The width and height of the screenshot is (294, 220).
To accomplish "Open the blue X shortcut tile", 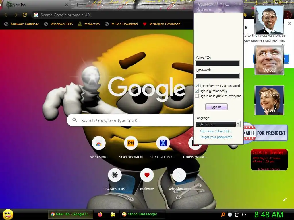I will coord(163,143).
